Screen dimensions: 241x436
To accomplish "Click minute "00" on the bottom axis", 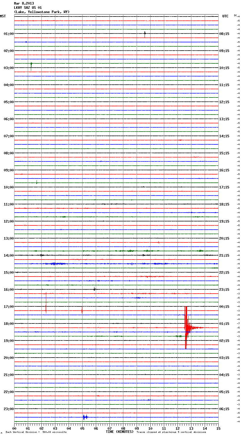I will click(14, 429).
